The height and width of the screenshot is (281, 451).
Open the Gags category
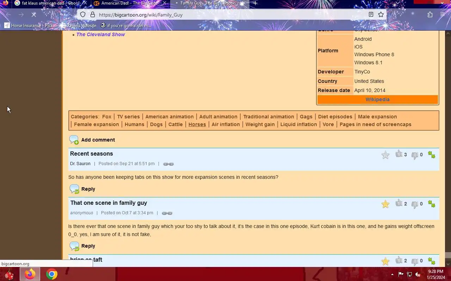coord(306,117)
